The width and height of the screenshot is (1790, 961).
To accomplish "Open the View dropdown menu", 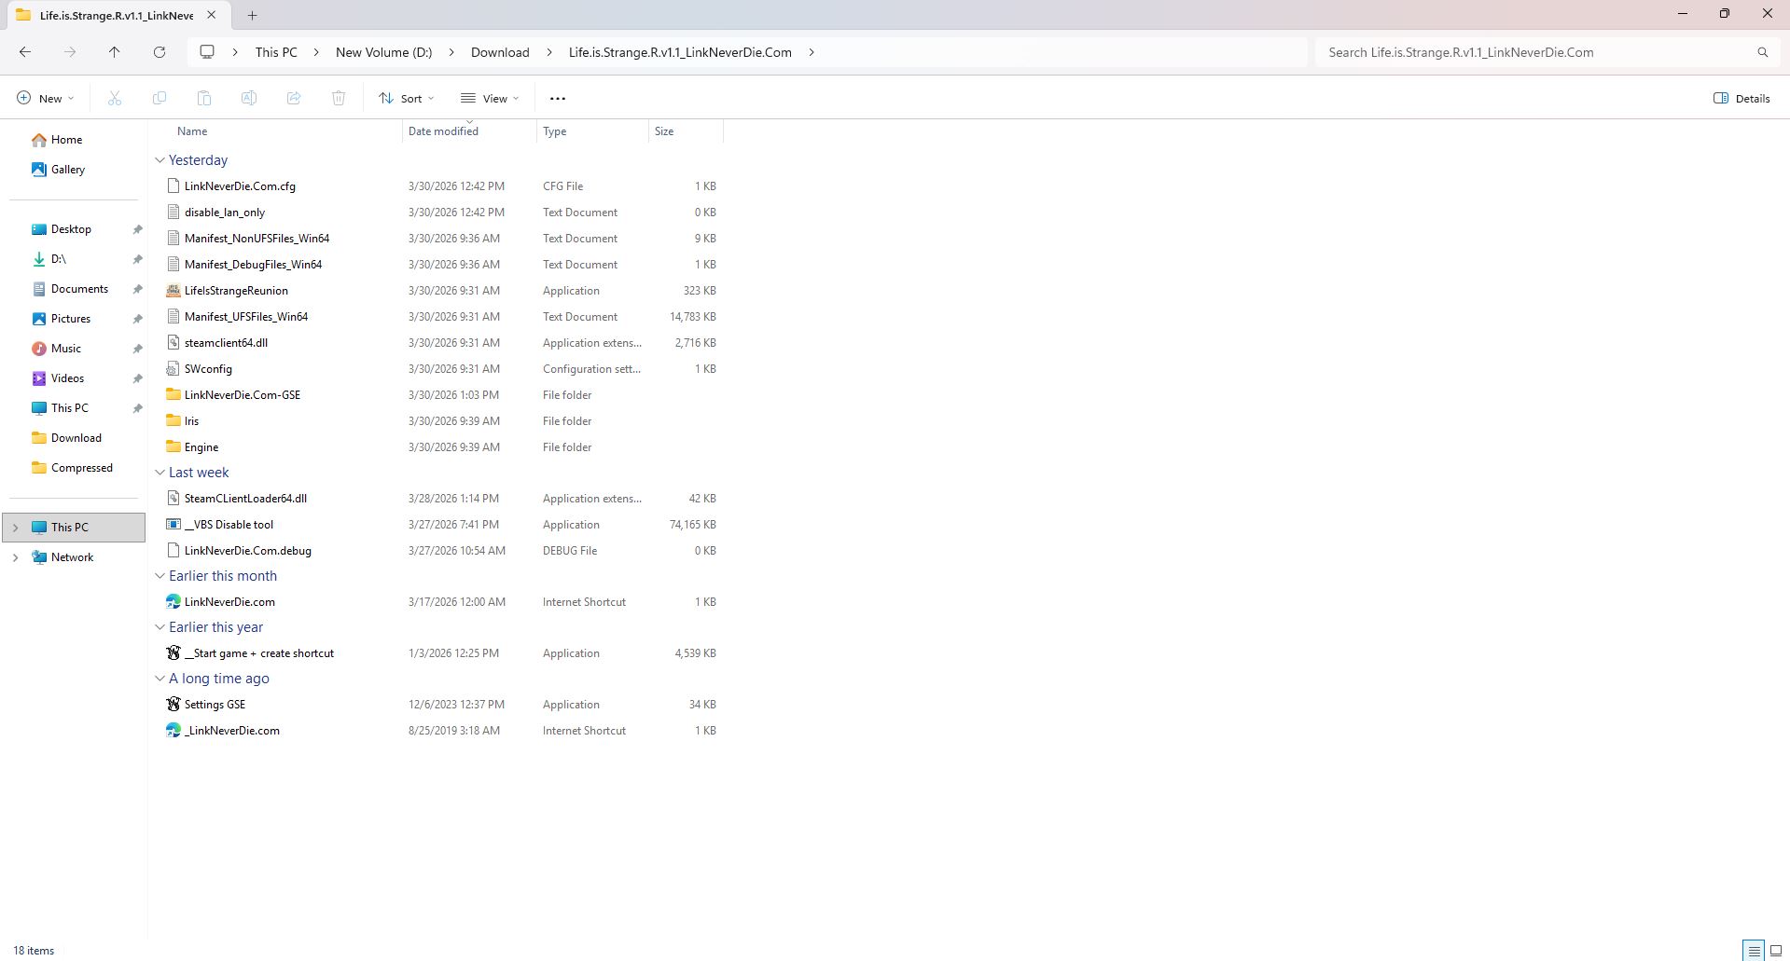I will 490,98.
